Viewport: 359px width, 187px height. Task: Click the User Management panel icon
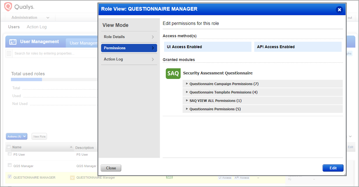(x=13, y=42)
